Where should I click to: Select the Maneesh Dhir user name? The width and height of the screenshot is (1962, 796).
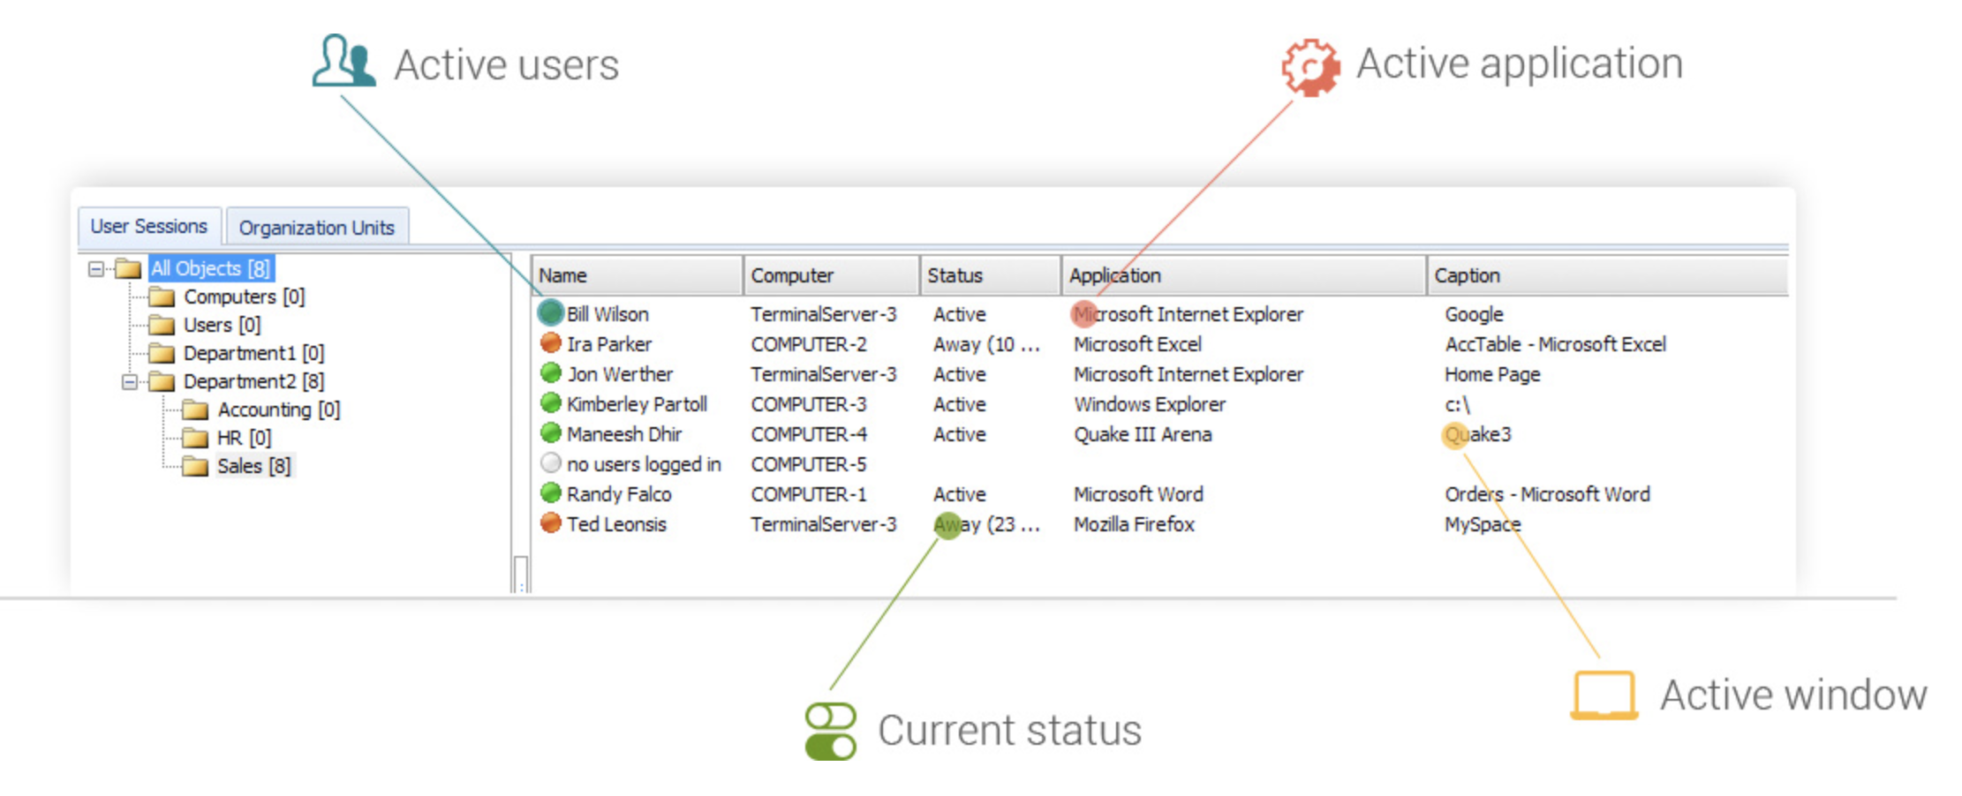[x=624, y=434]
